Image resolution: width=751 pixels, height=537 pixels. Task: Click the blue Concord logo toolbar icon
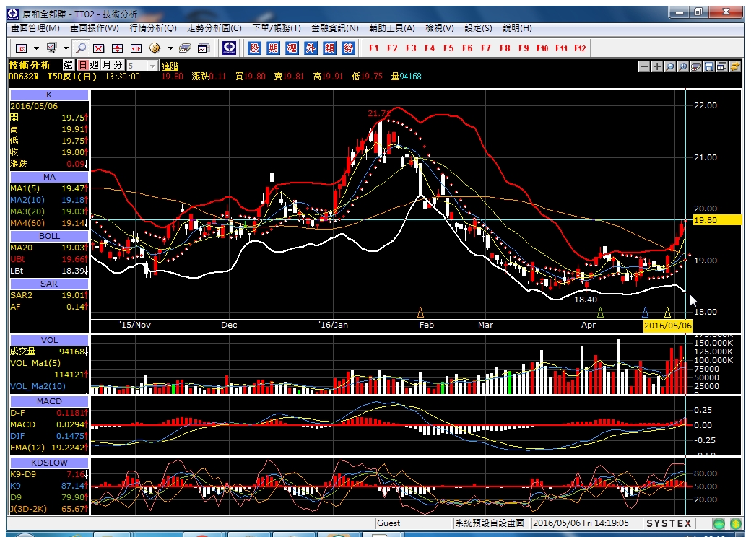pyautogui.click(x=230, y=48)
